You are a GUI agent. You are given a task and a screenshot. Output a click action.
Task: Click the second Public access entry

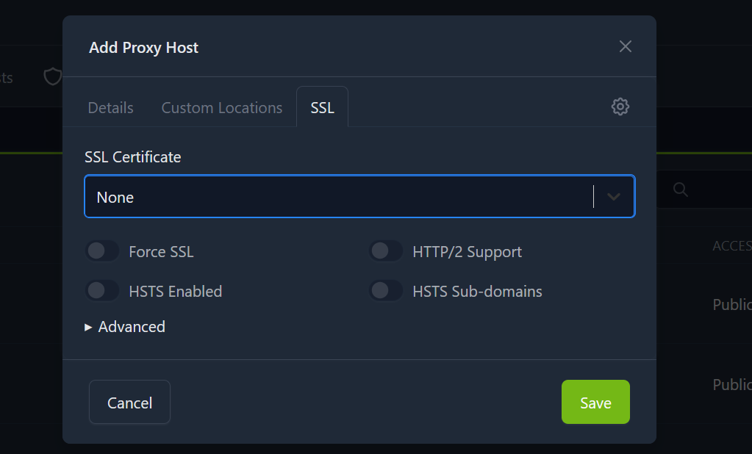[732, 384]
